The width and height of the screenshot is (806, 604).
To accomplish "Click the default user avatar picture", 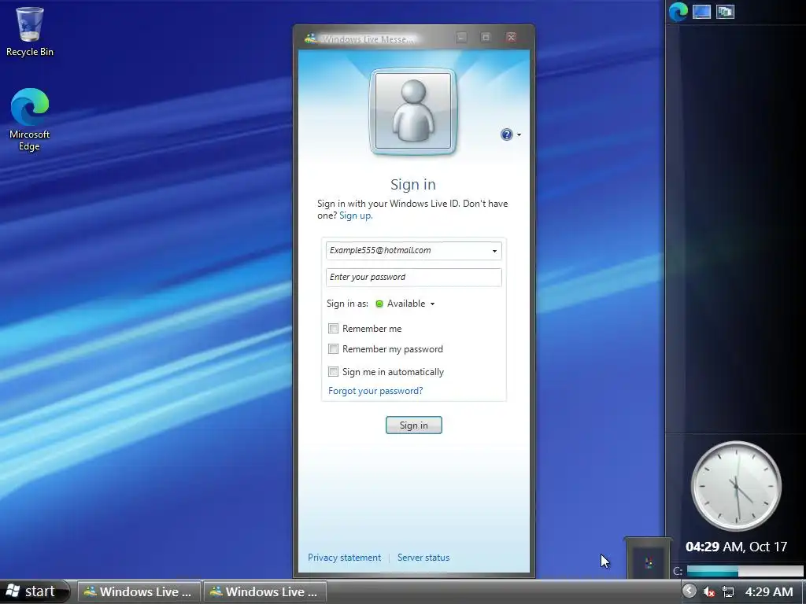I will [x=413, y=111].
